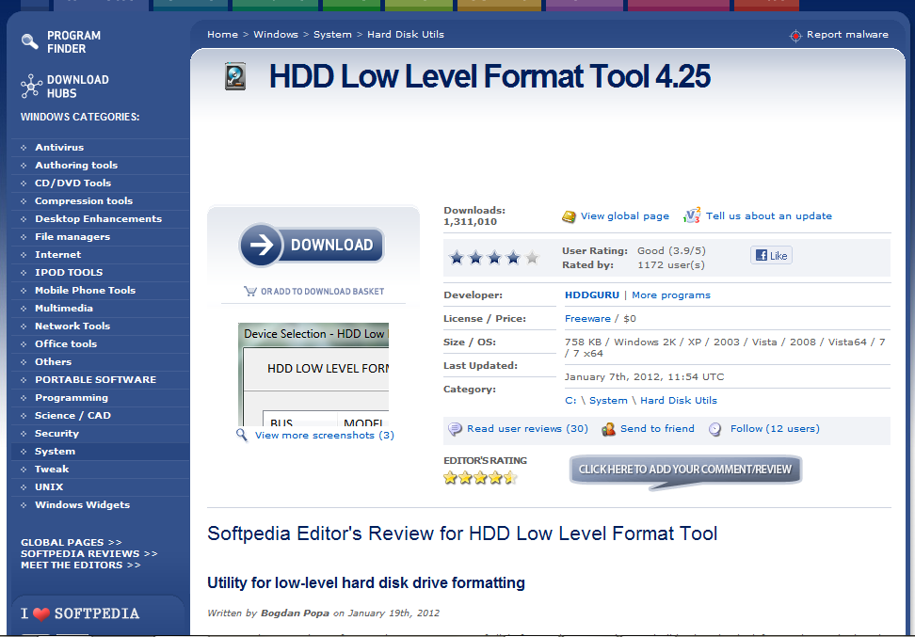
Task: Open the Others category
Action: [53, 361]
